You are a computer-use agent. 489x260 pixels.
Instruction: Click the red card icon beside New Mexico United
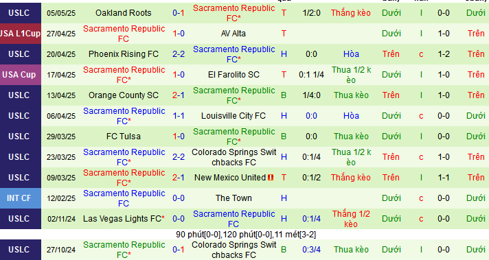(x=271, y=178)
